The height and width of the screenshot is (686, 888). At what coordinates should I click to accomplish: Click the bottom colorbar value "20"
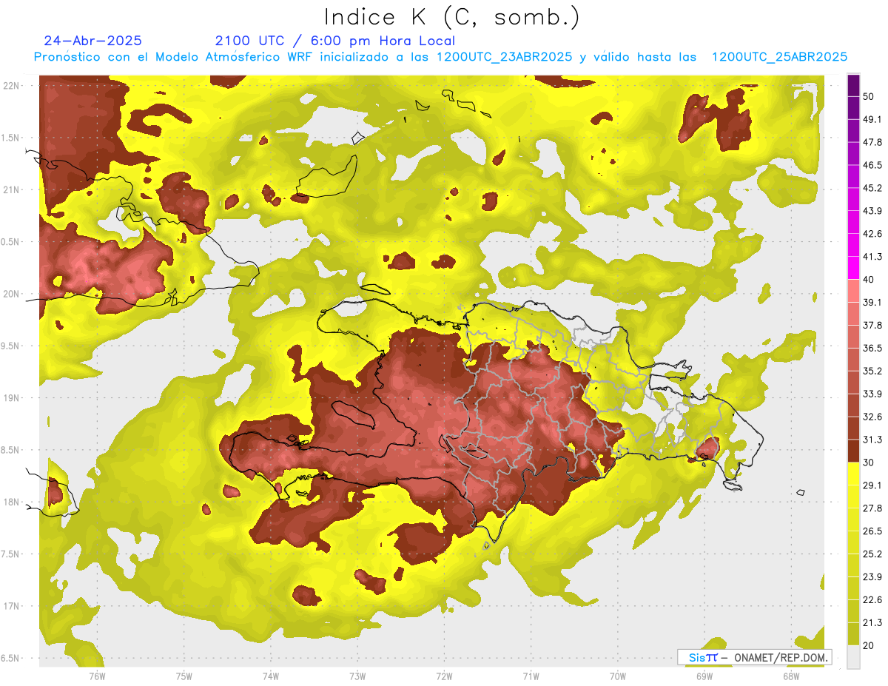(x=869, y=645)
